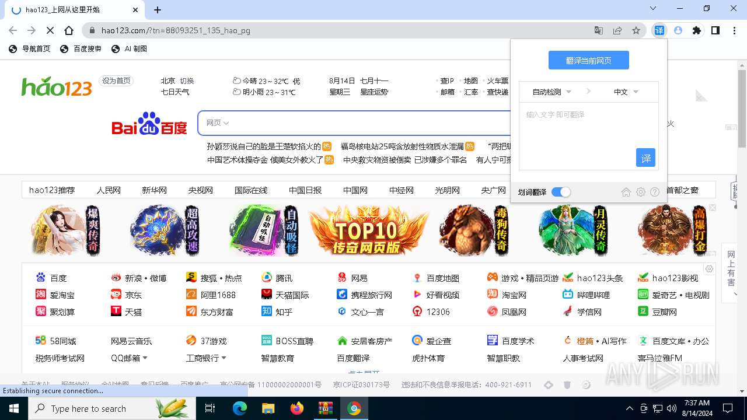Open translator popup help icon
This screenshot has width=747, height=420.
(x=655, y=192)
